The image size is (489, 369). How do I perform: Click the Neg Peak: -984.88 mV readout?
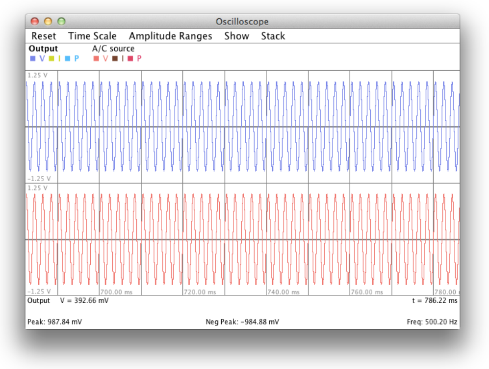[242, 321]
